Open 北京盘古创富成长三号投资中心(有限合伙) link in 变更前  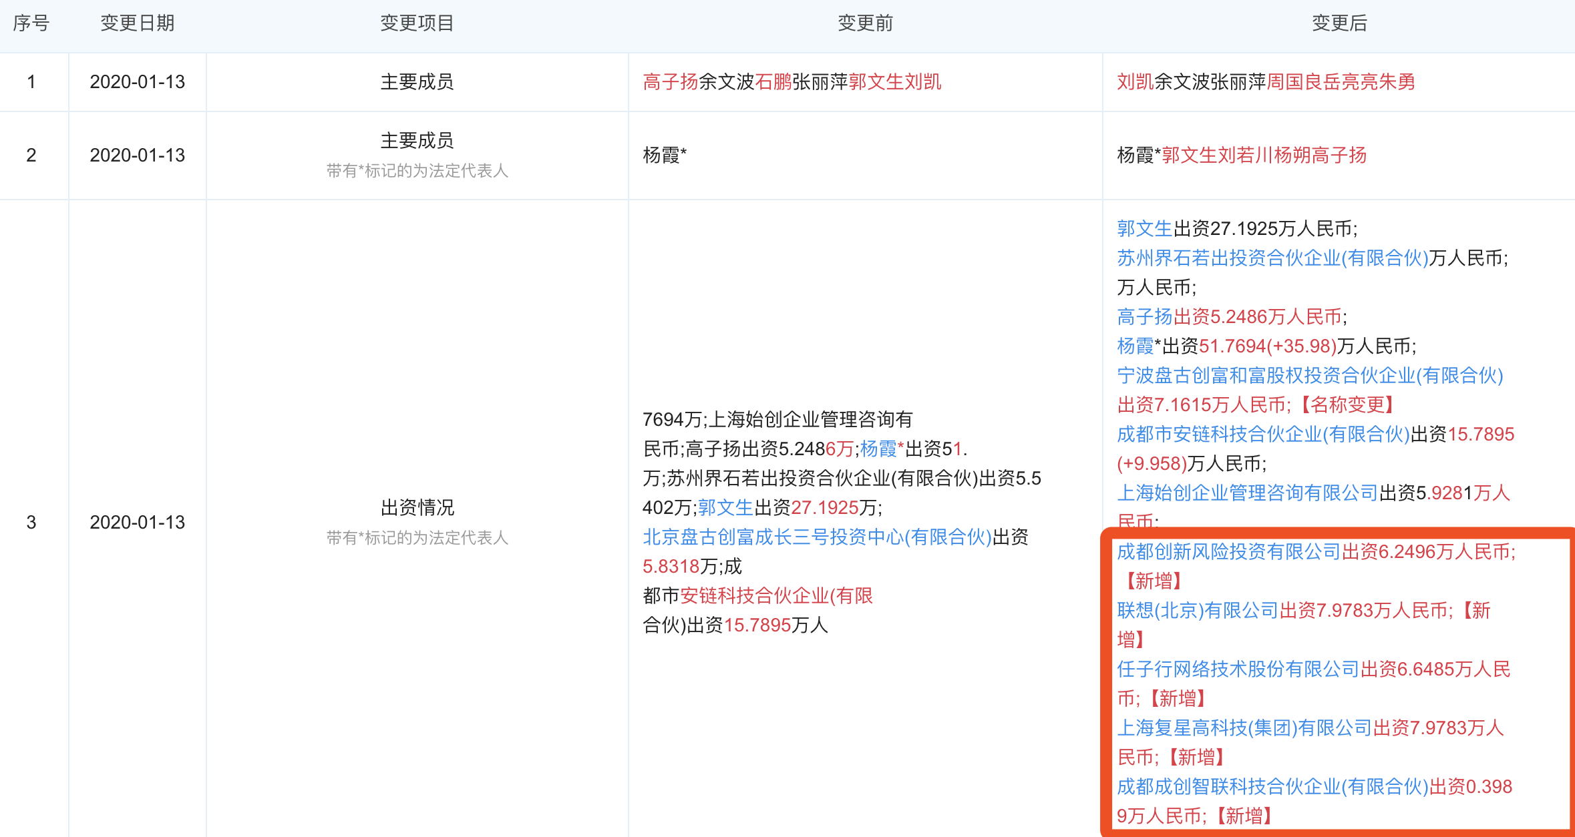point(817,537)
